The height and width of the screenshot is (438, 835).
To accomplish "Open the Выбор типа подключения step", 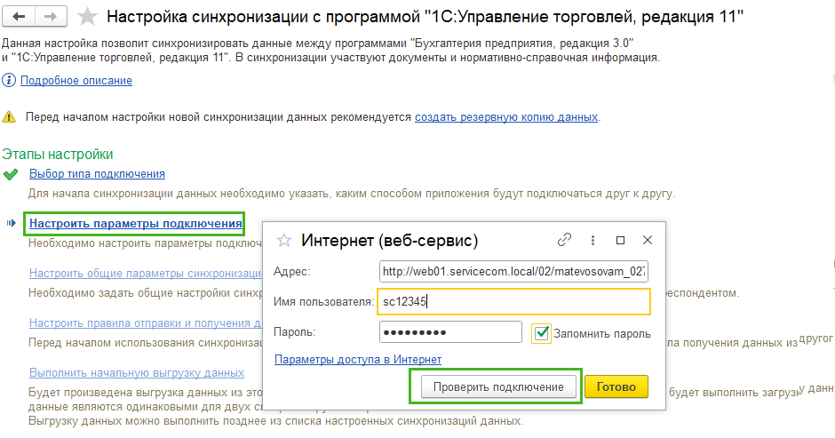I will tap(97, 174).
